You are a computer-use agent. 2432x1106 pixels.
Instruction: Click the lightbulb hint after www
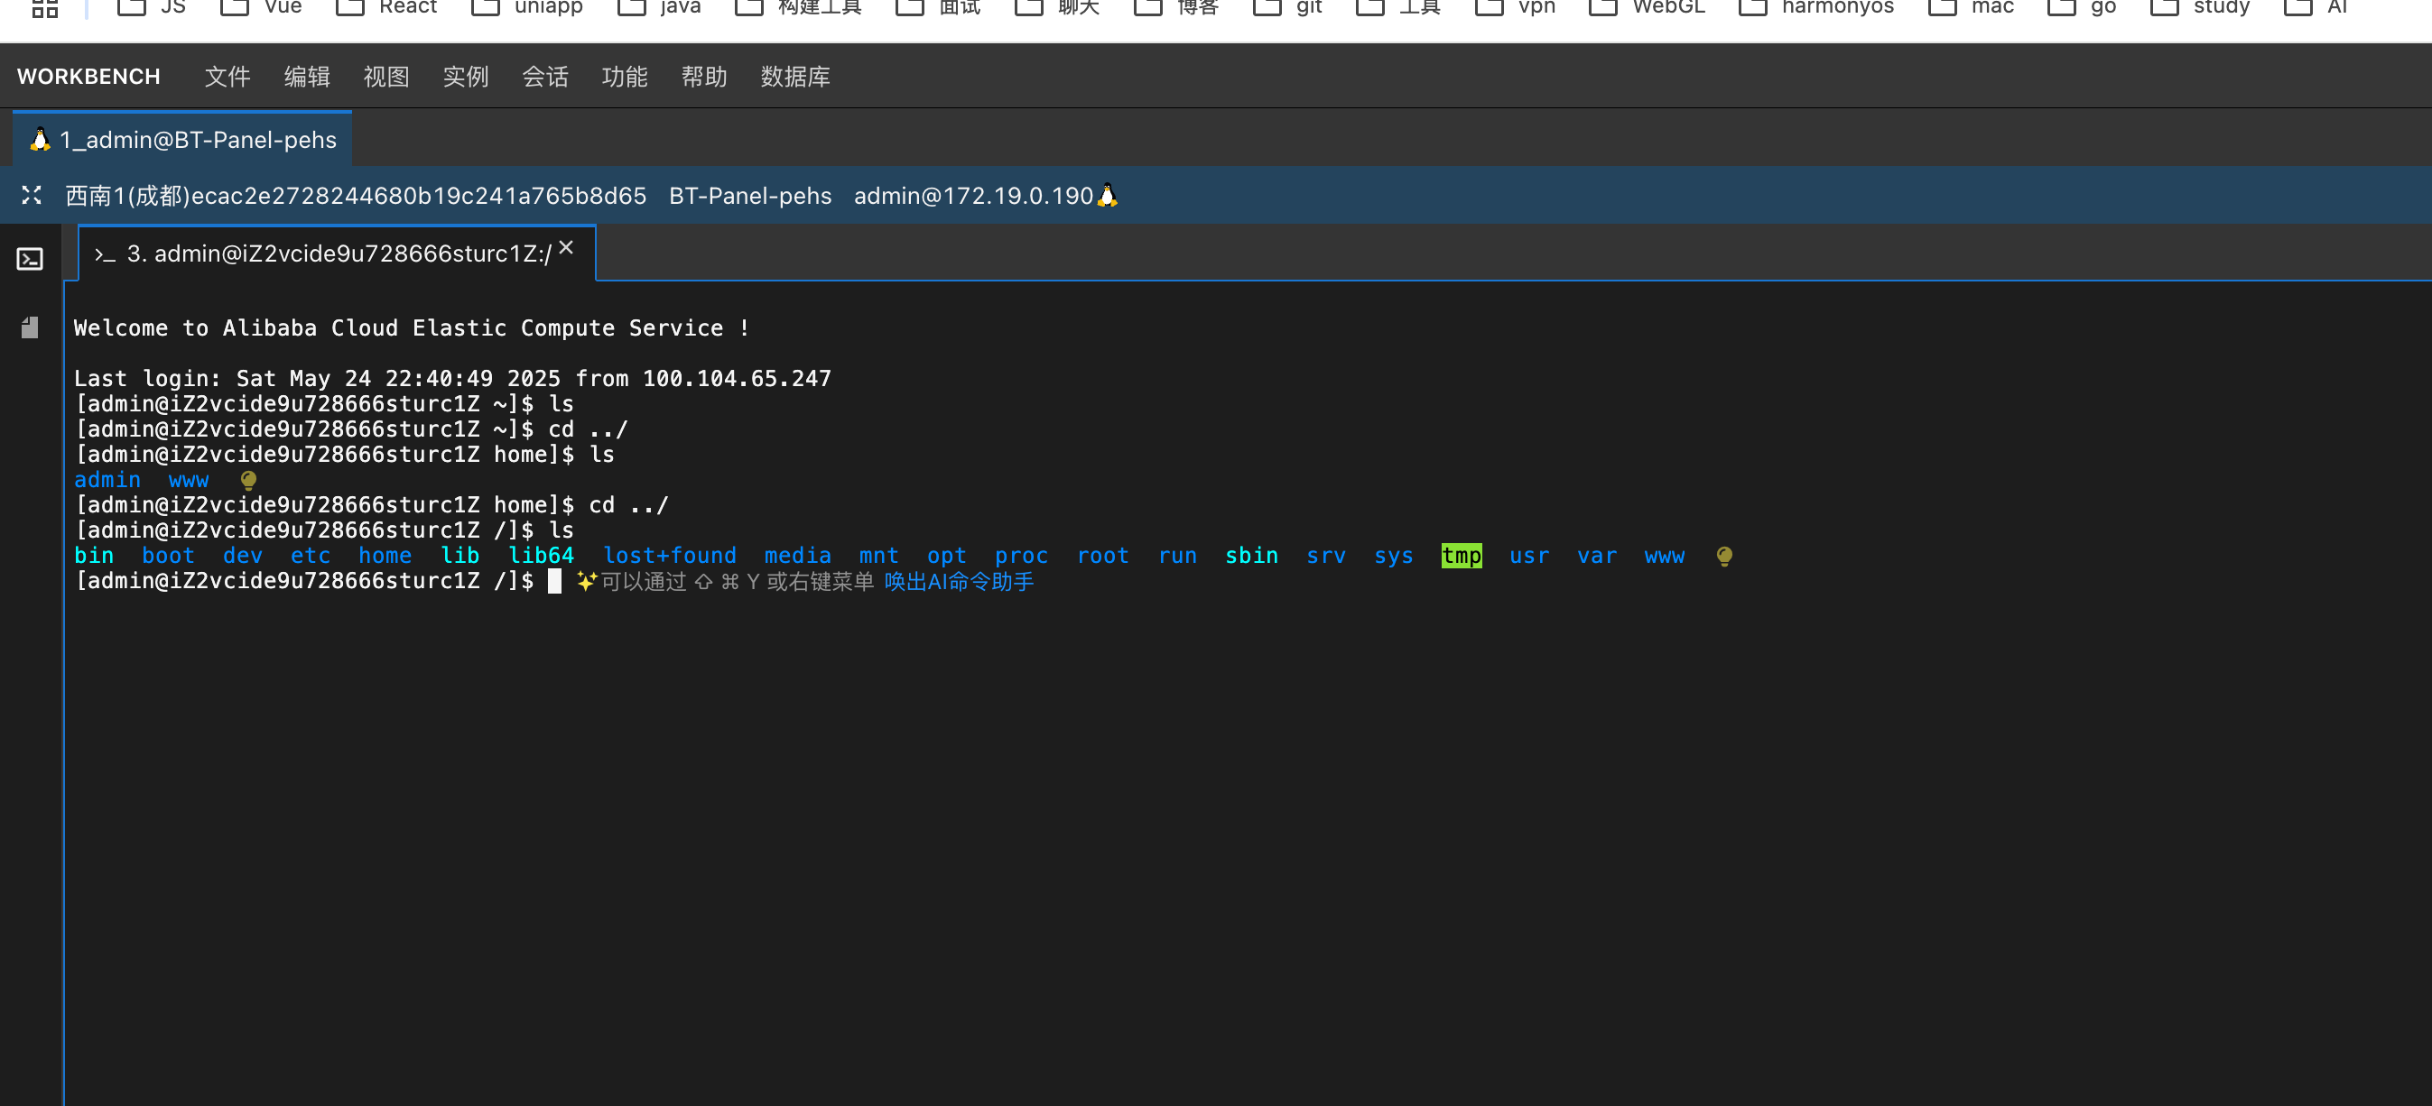click(248, 480)
